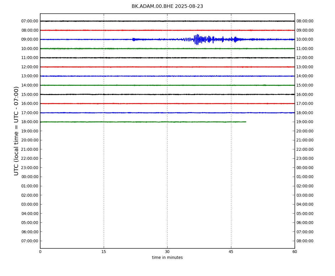
Task: Click the x-axis tick label 45
Action: coord(231,252)
